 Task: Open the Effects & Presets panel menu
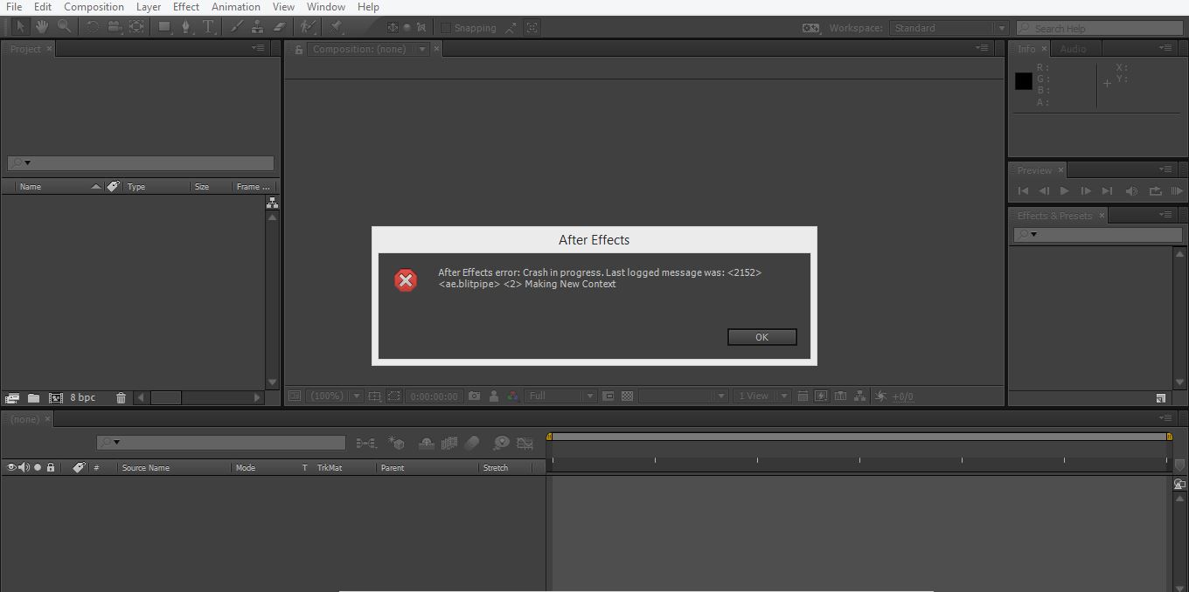pyautogui.click(x=1165, y=215)
